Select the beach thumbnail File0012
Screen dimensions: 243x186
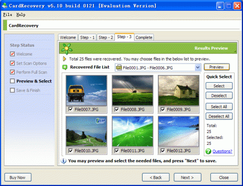[179, 131]
